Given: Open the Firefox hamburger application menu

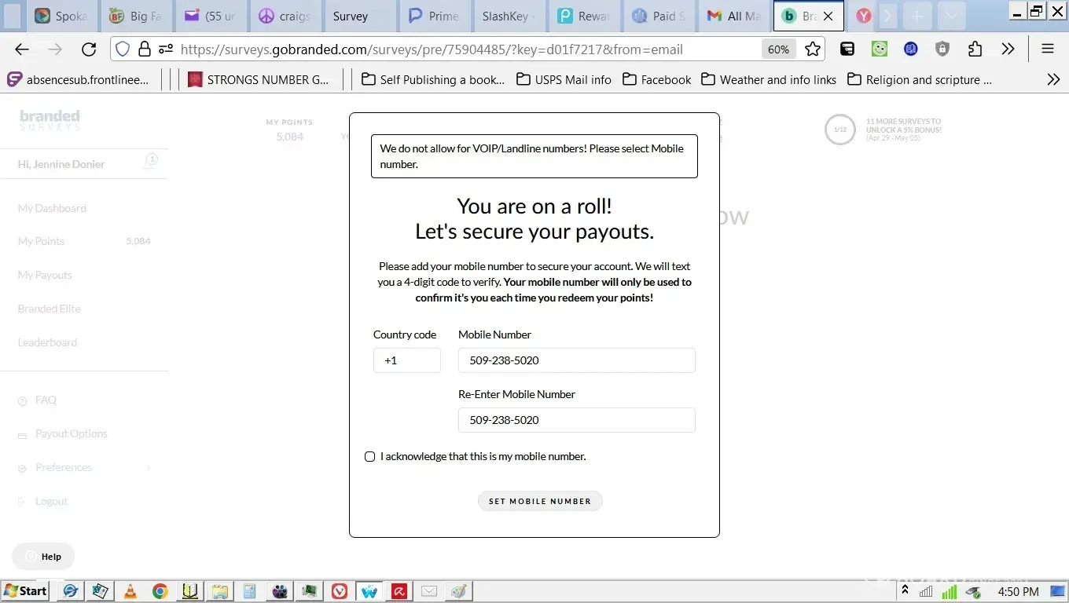Looking at the screenshot, I should pyautogui.click(x=1047, y=49).
